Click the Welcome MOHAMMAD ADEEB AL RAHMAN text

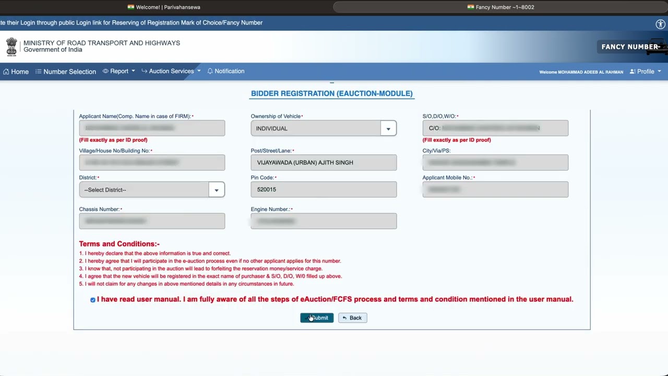point(581,72)
